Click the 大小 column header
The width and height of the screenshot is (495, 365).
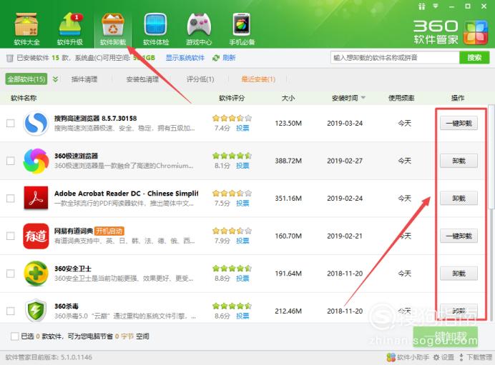pyautogui.click(x=288, y=98)
